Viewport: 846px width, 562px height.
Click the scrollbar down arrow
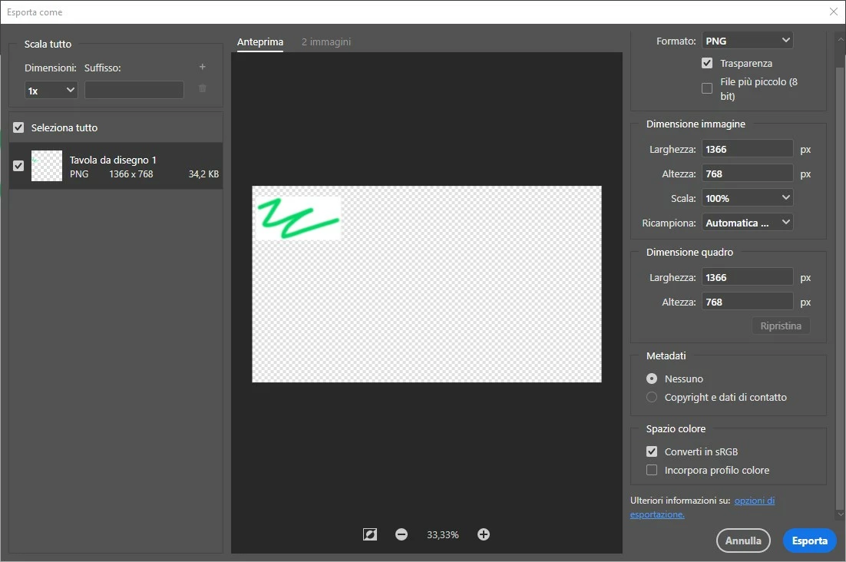[x=840, y=514]
